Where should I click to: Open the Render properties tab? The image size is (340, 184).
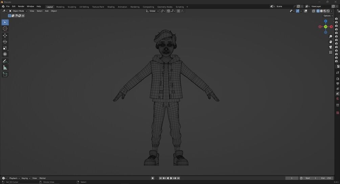pos(338,79)
